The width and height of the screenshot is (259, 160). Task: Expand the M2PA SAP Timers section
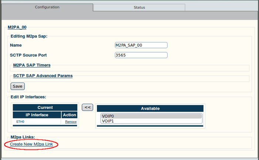click(32, 65)
